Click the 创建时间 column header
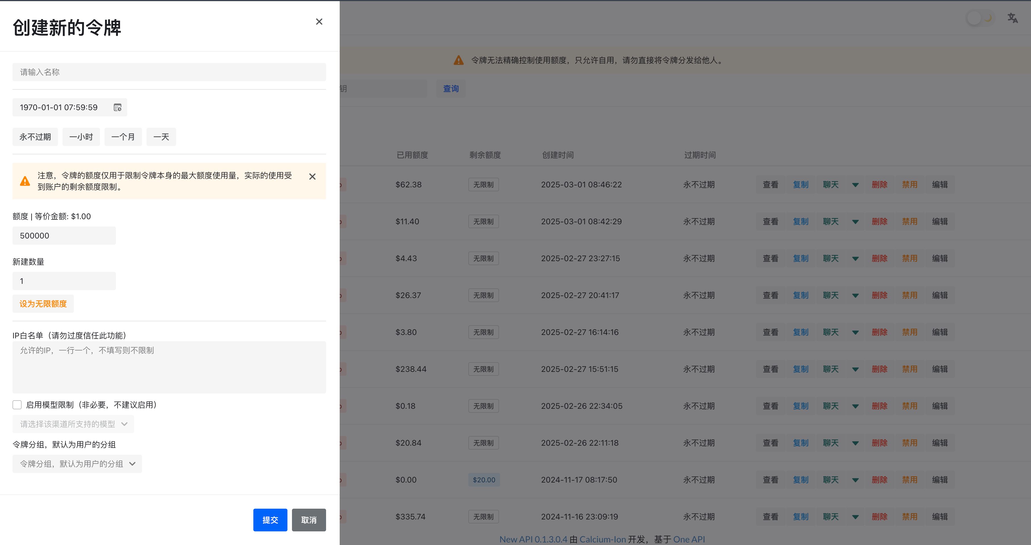This screenshot has width=1031, height=545. click(x=558, y=155)
